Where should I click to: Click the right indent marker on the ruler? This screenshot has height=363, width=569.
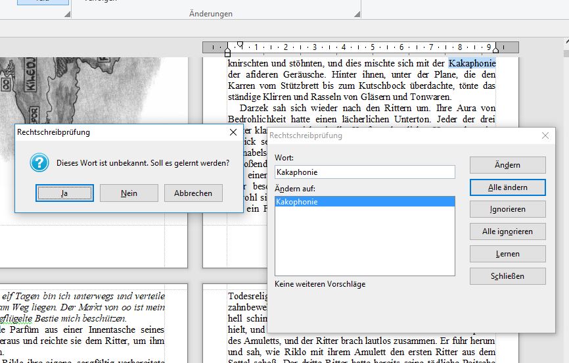pyautogui.click(x=495, y=50)
